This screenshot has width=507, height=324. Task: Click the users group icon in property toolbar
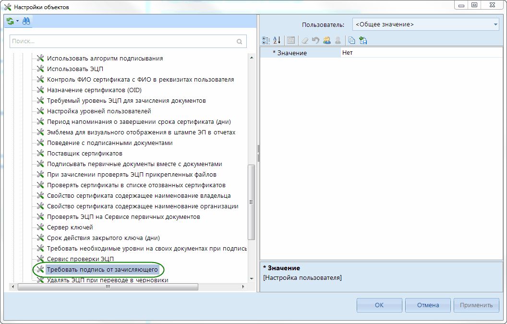pos(327,41)
